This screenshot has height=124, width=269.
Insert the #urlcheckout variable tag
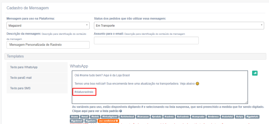pyautogui.click(x=127, y=117)
